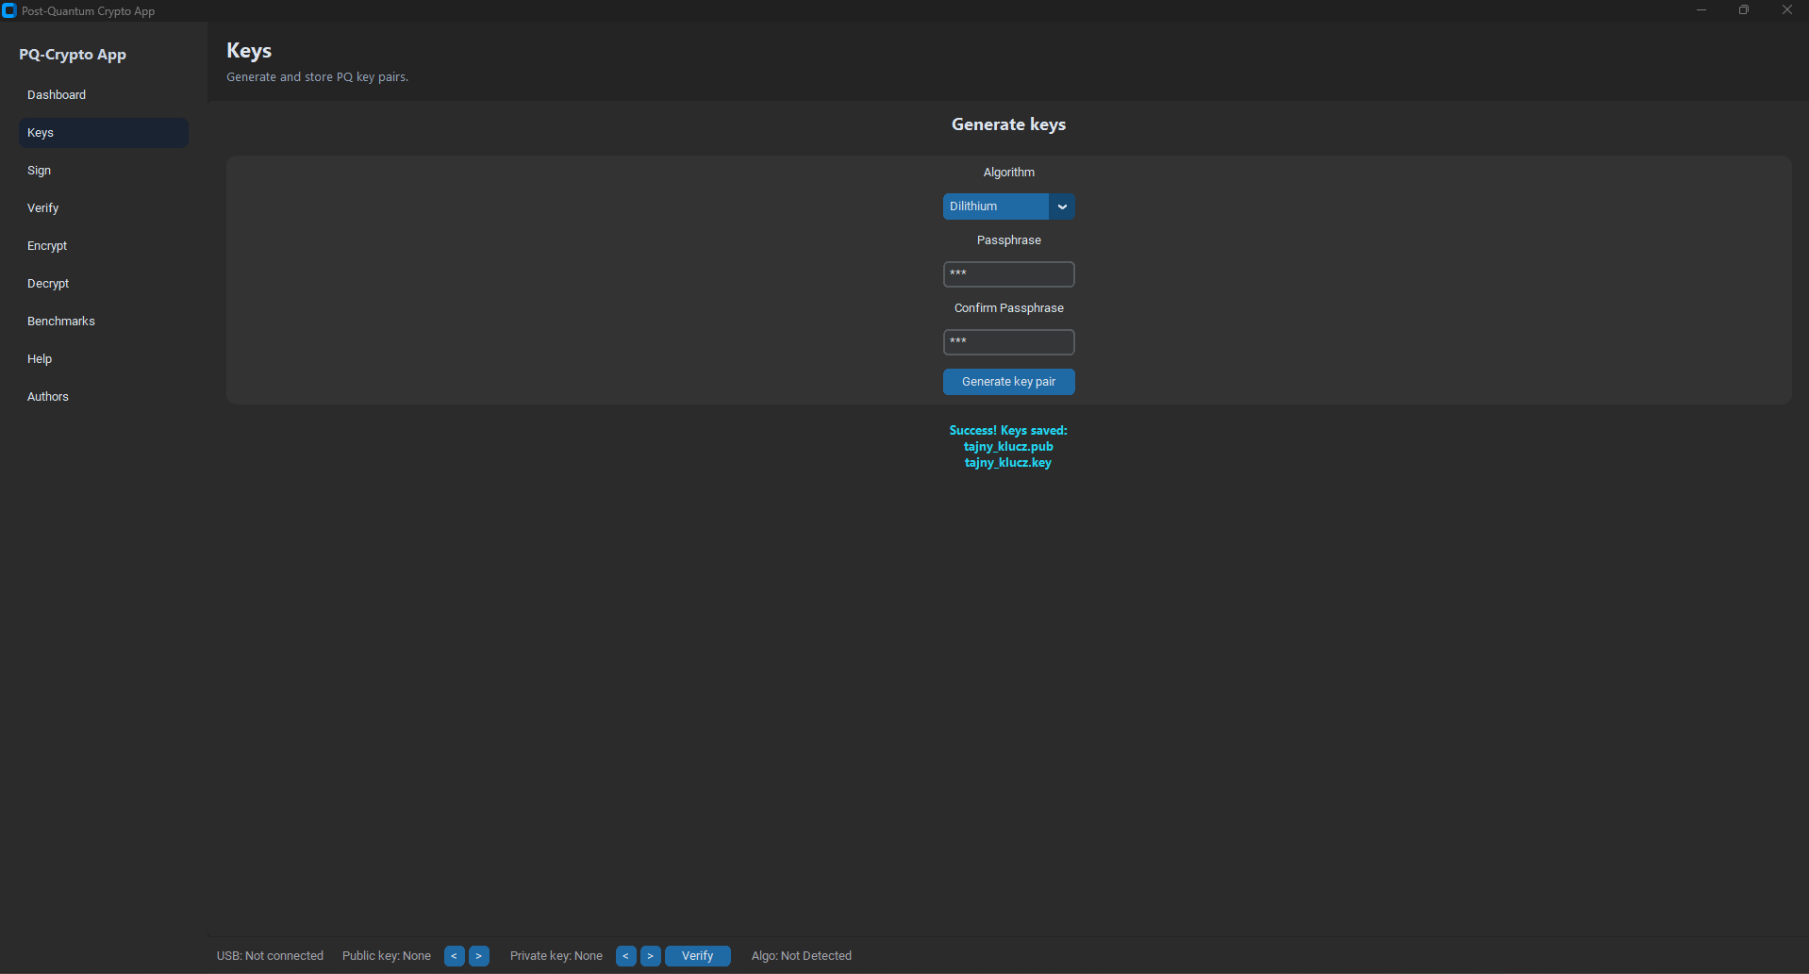Open the Help page
Screen dimensions: 1809x974
(40, 359)
